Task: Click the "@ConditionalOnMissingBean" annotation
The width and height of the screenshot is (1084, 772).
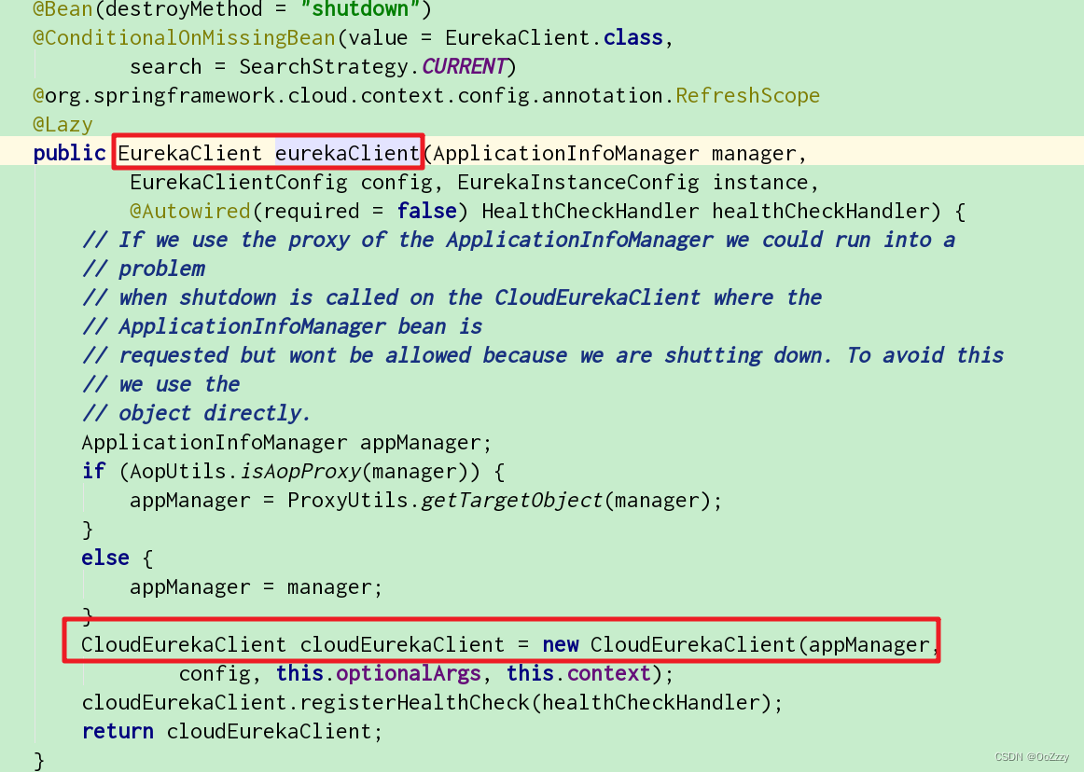Action: (184, 37)
